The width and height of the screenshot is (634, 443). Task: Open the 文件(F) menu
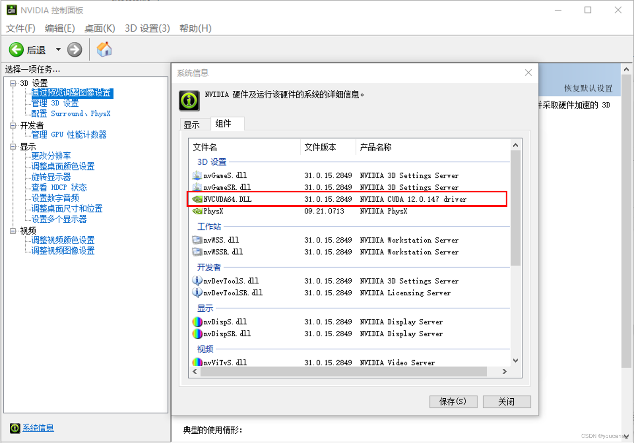(21, 28)
